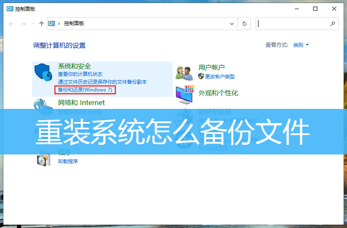Image resolution: width=347 pixels, height=228 pixels.
Task: Open 卸载程序 link
Action: (x=68, y=161)
